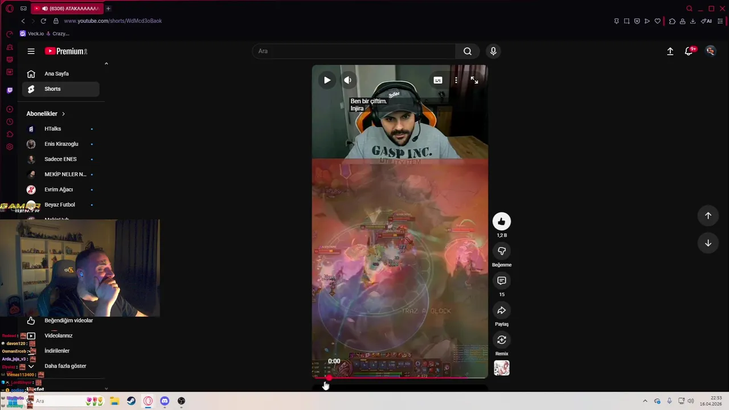This screenshot has width=729, height=410.
Task: Open the ad blocker shield icon
Action: point(637,21)
